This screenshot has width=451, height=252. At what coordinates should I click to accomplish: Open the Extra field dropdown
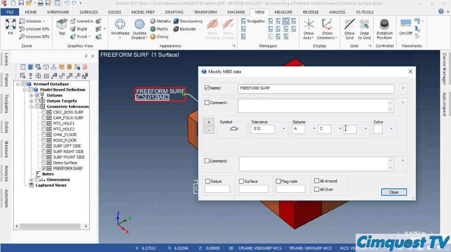click(391, 129)
